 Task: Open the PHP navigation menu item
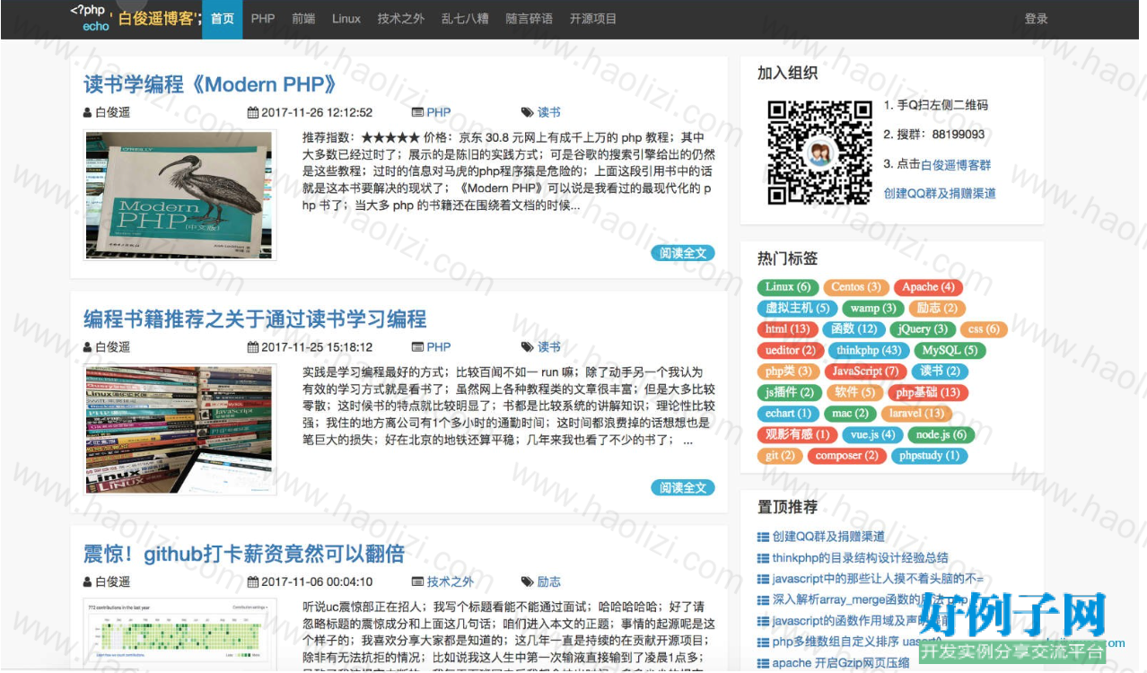pos(263,19)
